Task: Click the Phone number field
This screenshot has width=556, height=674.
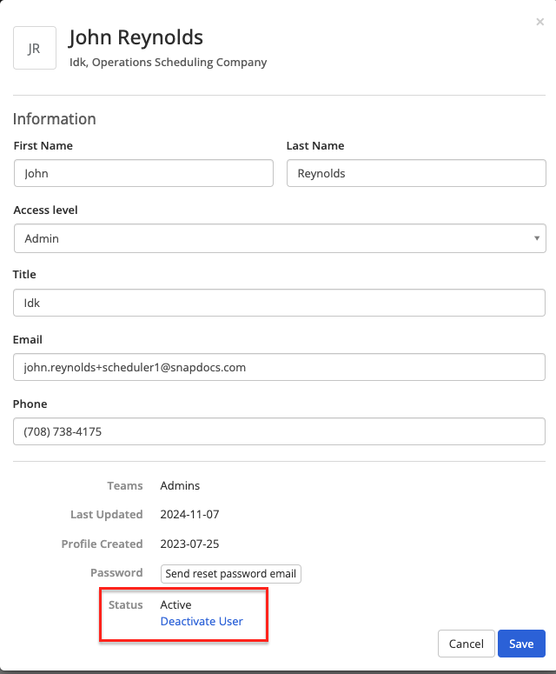Action: coord(280,431)
